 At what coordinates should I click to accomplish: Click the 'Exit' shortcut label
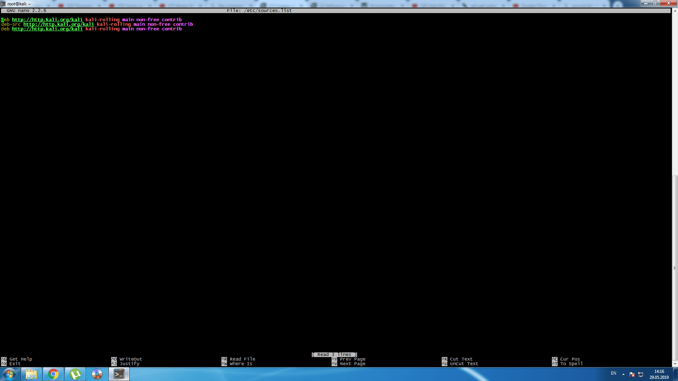click(x=15, y=364)
